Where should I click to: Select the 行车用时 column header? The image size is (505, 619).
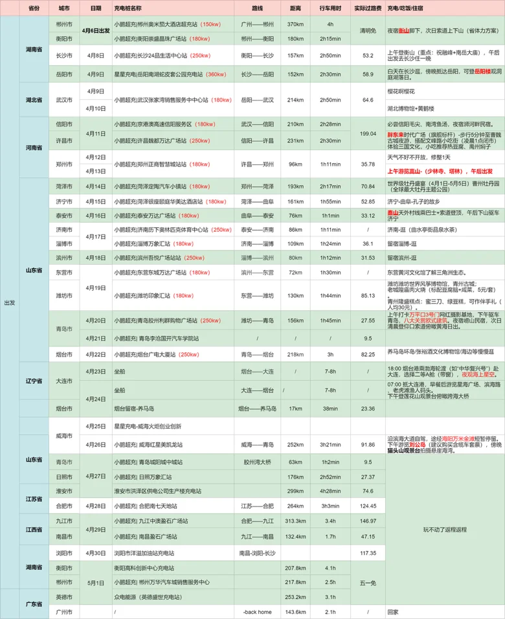pyautogui.click(x=330, y=8)
